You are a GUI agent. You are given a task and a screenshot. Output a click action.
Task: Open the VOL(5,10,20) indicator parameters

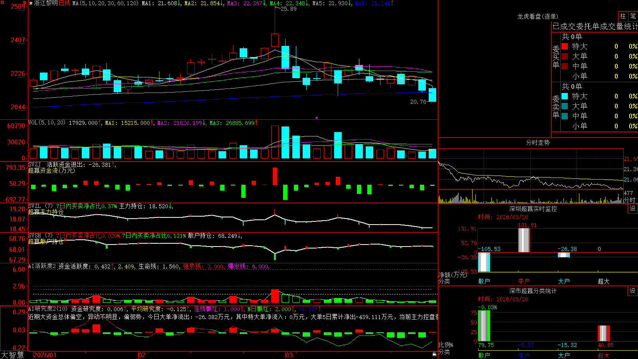point(47,123)
